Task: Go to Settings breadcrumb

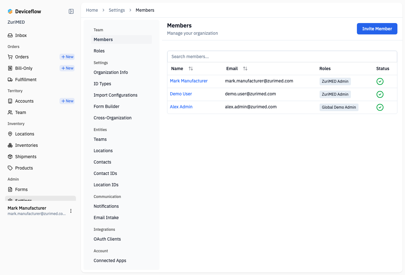Action: pyautogui.click(x=117, y=10)
